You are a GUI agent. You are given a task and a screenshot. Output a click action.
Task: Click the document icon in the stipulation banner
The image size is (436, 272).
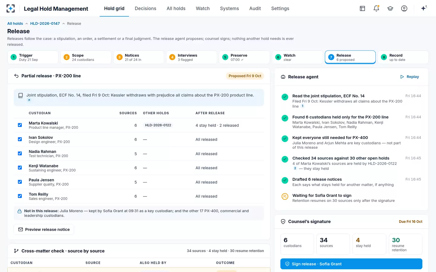click(x=21, y=96)
